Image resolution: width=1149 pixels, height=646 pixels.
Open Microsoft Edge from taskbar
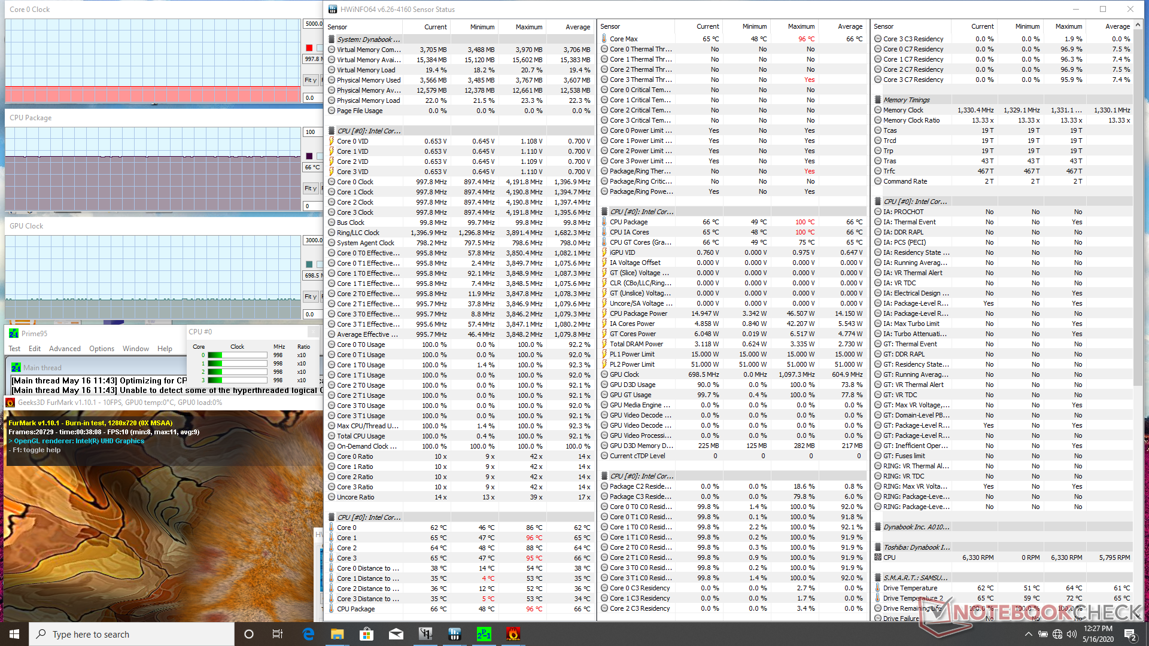(x=308, y=634)
